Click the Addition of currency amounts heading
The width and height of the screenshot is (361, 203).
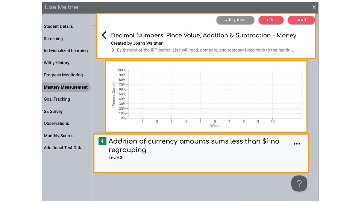click(194, 145)
